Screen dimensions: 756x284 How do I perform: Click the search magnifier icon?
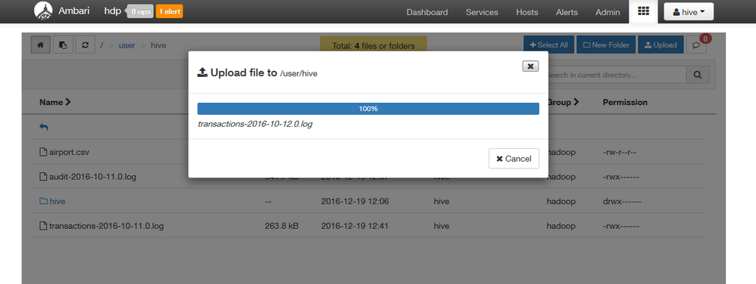click(x=698, y=75)
